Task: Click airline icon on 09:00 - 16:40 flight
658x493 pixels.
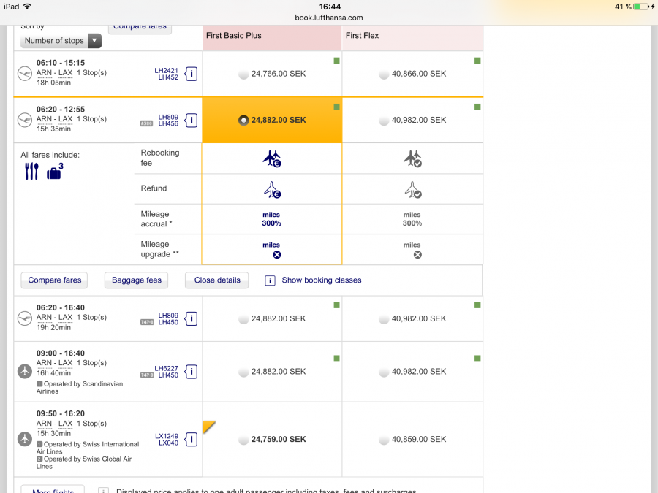Action: (25, 371)
